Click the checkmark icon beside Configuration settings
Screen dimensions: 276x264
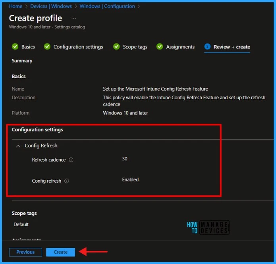point(47,46)
